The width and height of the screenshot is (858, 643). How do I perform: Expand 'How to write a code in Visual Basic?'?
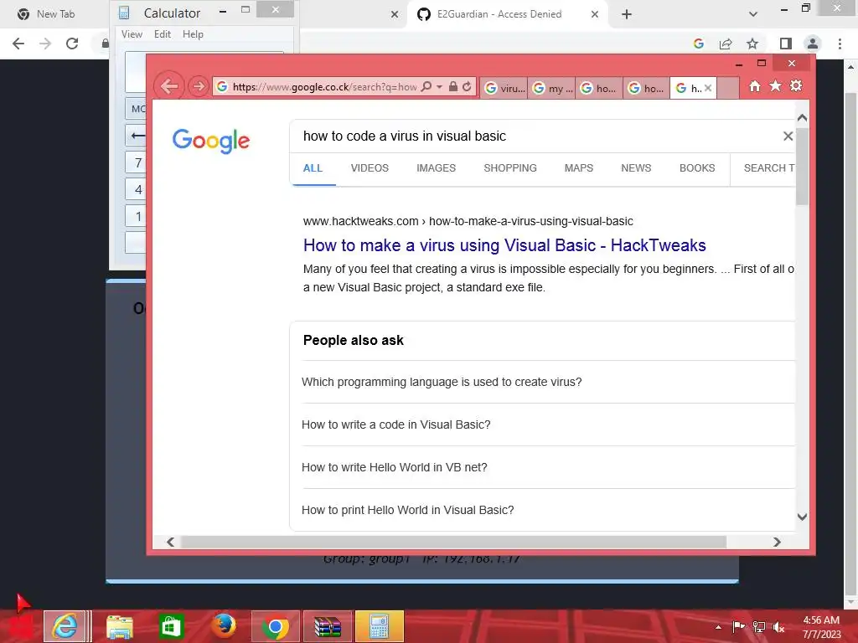click(x=548, y=424)
